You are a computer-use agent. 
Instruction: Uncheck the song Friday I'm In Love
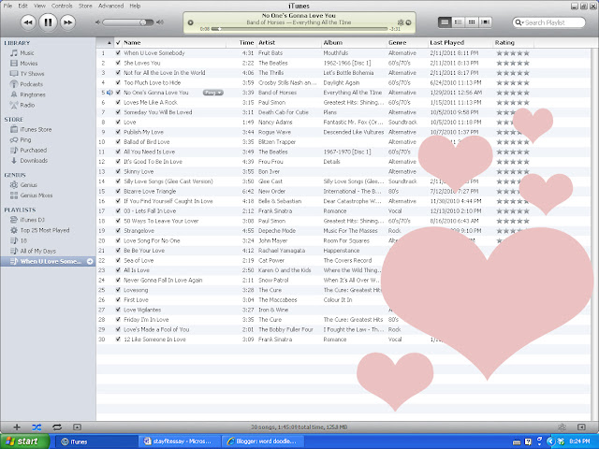tap(118, 320)
